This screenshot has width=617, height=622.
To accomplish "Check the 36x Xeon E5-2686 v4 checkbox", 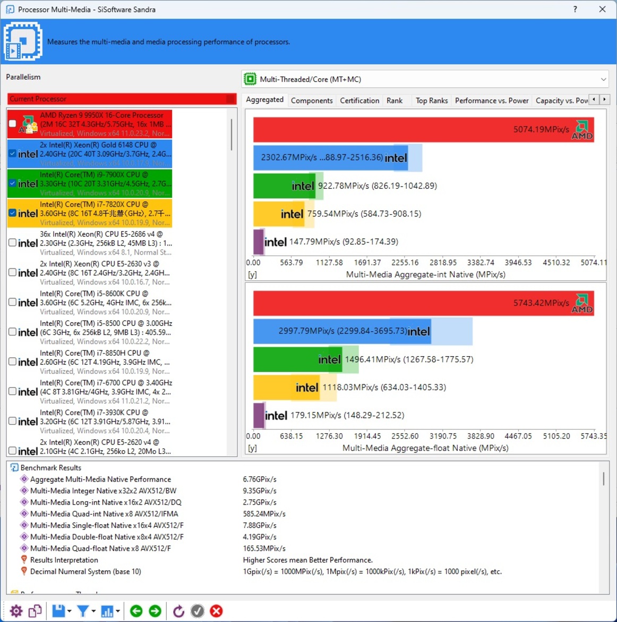I will tap(12, 242).
